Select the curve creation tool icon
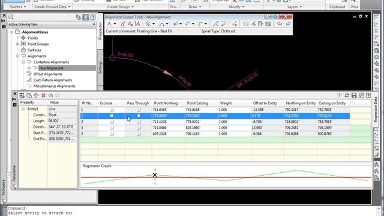 pos(161,24)
